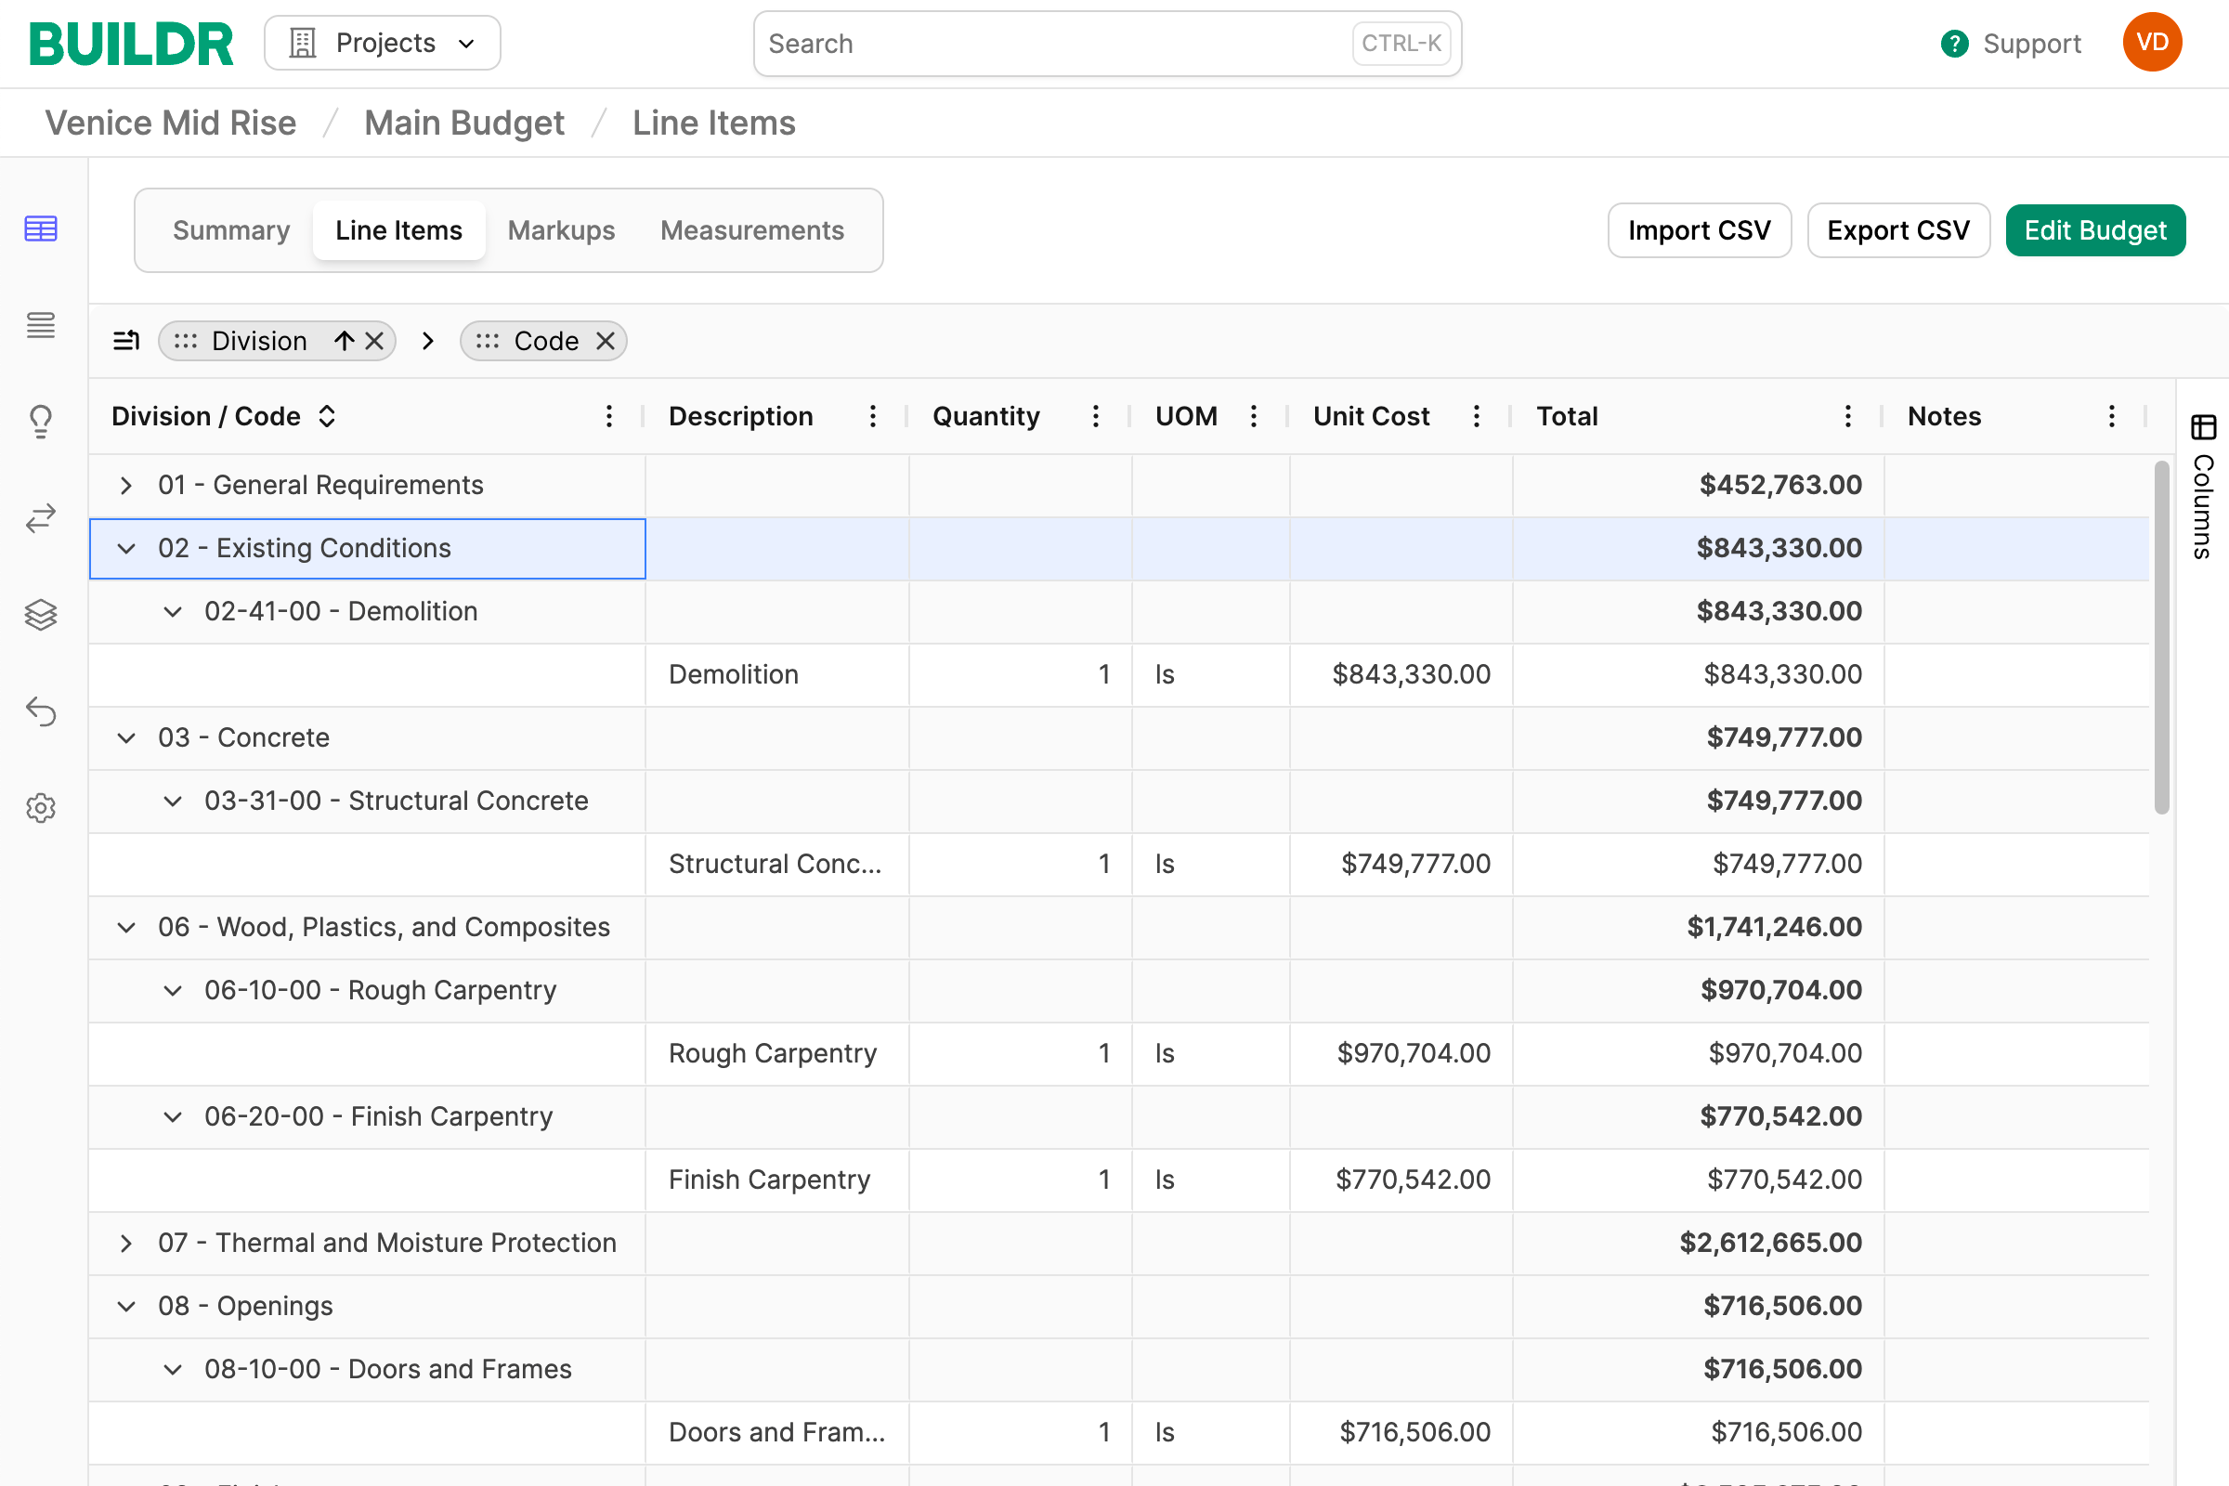The width and height of the screenshot is (2229, 1486).
Task: Open settings gear in the sidebar
Action: pos(41,807)
